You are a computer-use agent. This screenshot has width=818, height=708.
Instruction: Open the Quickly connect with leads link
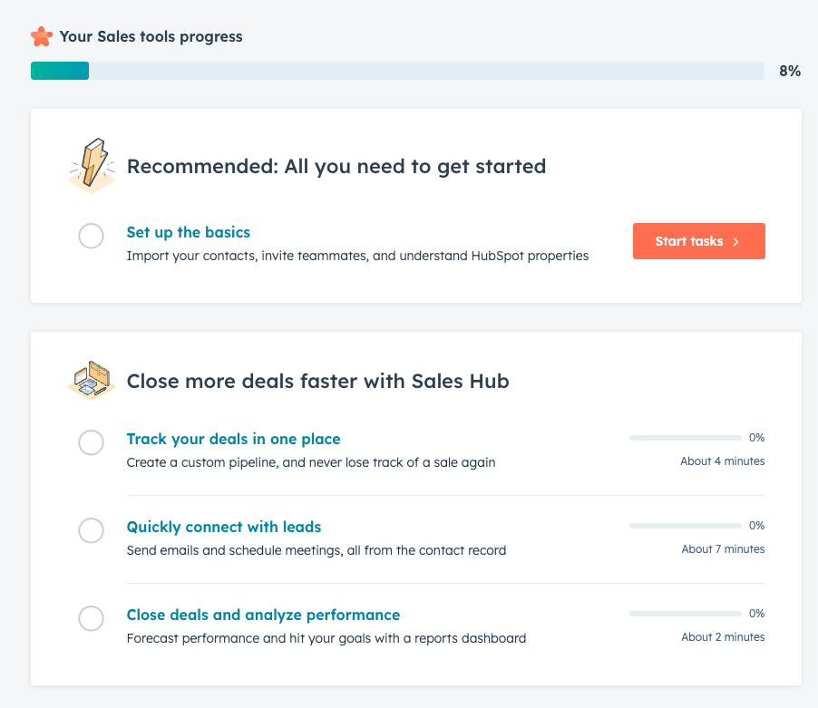224,528
